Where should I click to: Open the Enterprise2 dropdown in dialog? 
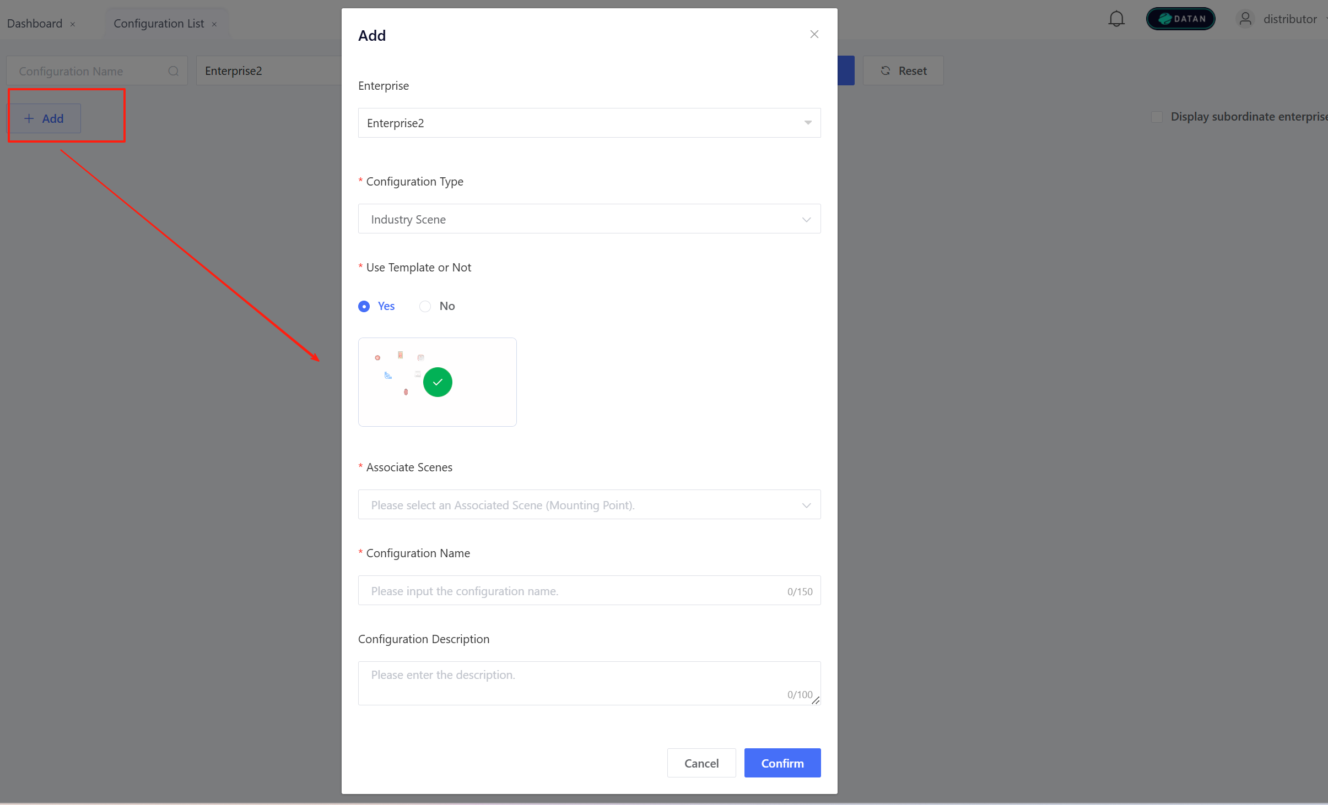[x=589, y=123]
